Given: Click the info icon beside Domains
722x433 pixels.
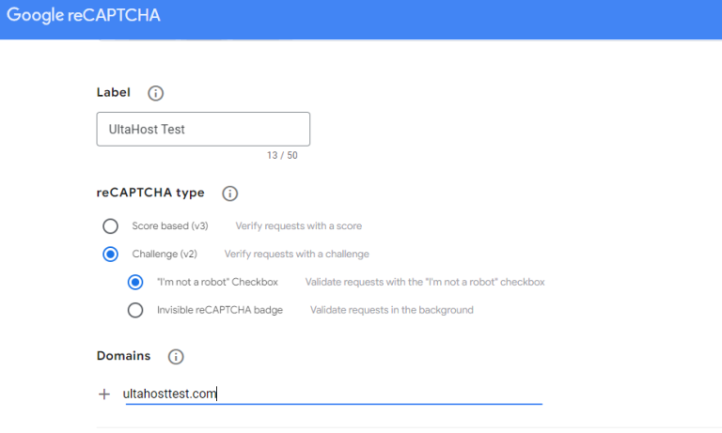Looking at the screenshot, I should [176, 357].
